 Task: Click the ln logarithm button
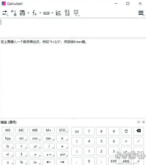8,146
